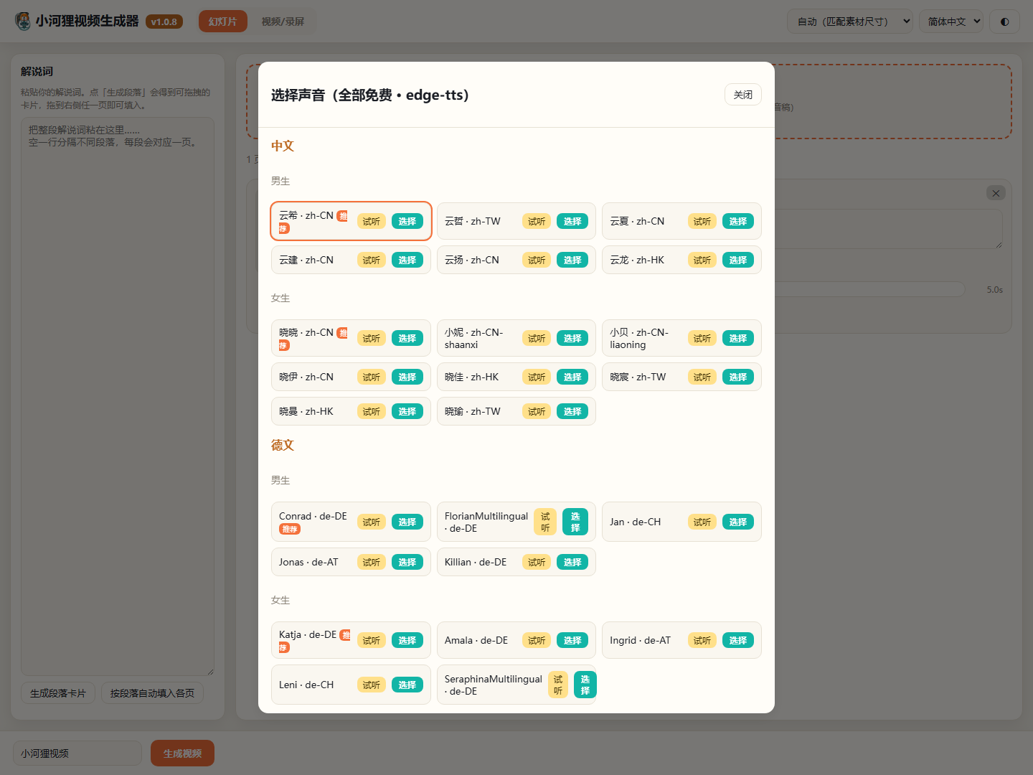Preview the 晓宸 zh-TW voice
The width and height of the screenshot is (1033, 775).
pos(702,377)
